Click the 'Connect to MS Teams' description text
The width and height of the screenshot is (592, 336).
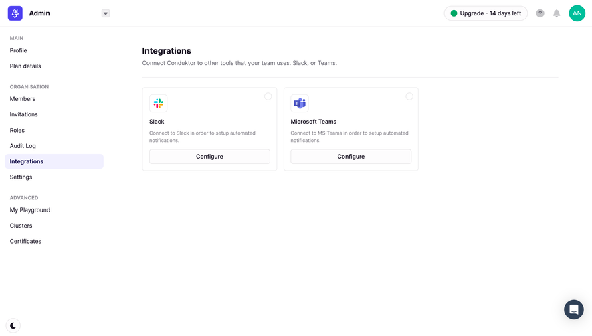tap(349, 137)
